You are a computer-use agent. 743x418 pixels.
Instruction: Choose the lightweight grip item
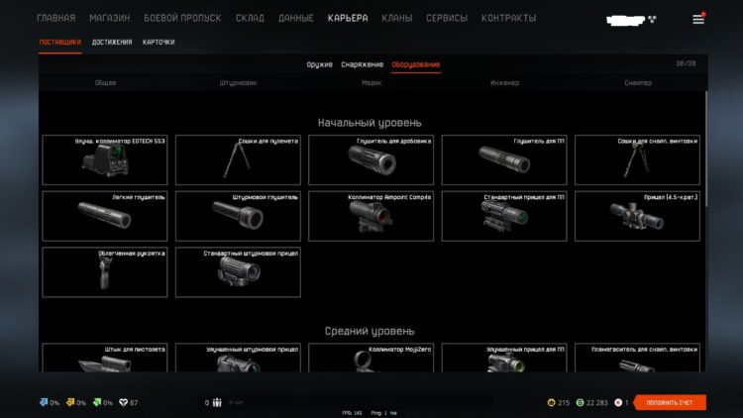[105, 272]
